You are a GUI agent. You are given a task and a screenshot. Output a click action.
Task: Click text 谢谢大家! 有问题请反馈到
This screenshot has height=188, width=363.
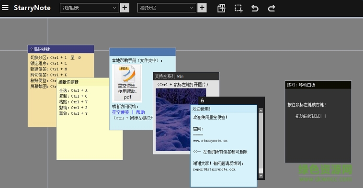tap(216, 164)
